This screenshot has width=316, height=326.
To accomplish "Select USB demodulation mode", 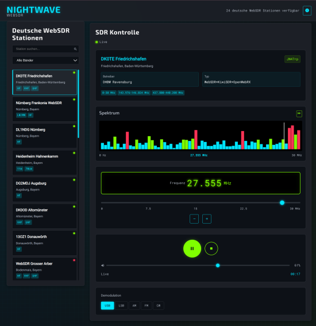I will tap(107, 306).
